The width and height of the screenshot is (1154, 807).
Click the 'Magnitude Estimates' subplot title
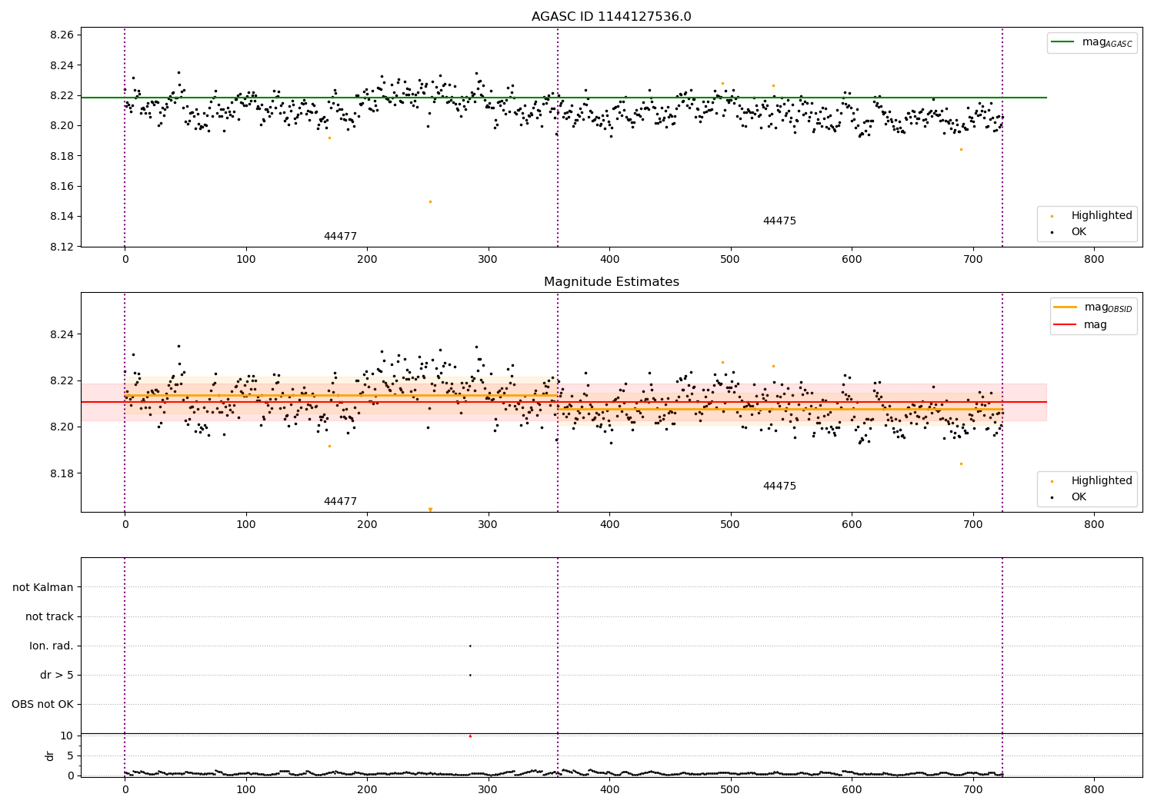[611, 282]
